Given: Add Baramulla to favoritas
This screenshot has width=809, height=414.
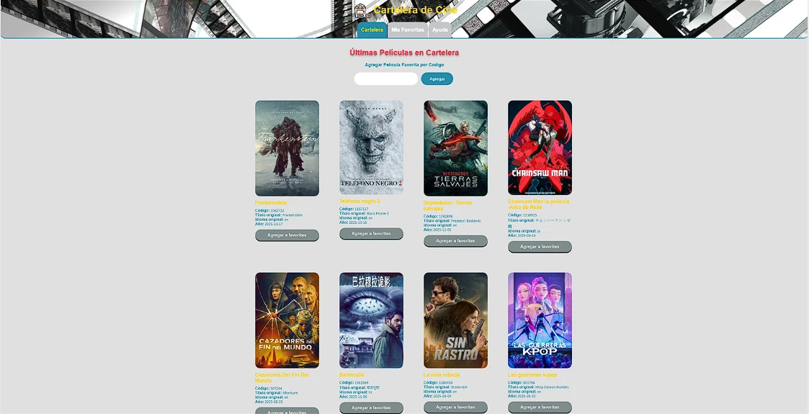Looking at the screenshot, I should click(x=372, y=408).
